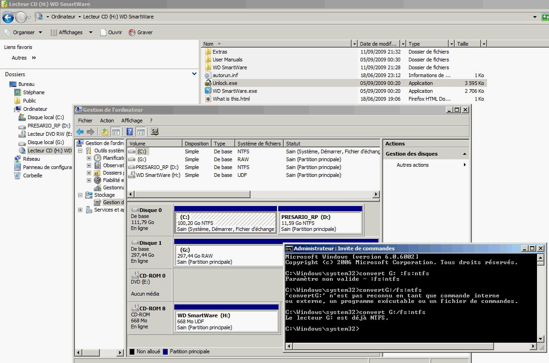Open the Fichier menu
Screen dimensions: 549x363
click(85, 121)
